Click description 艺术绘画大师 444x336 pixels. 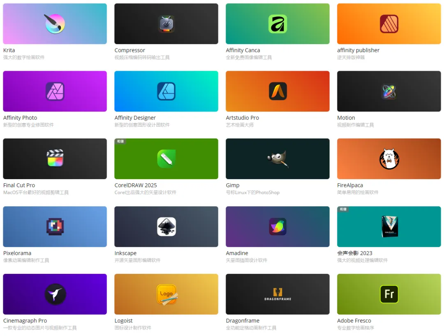[240, 125]
